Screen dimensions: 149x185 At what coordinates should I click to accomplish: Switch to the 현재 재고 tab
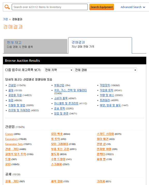click(x=36, y=46)
